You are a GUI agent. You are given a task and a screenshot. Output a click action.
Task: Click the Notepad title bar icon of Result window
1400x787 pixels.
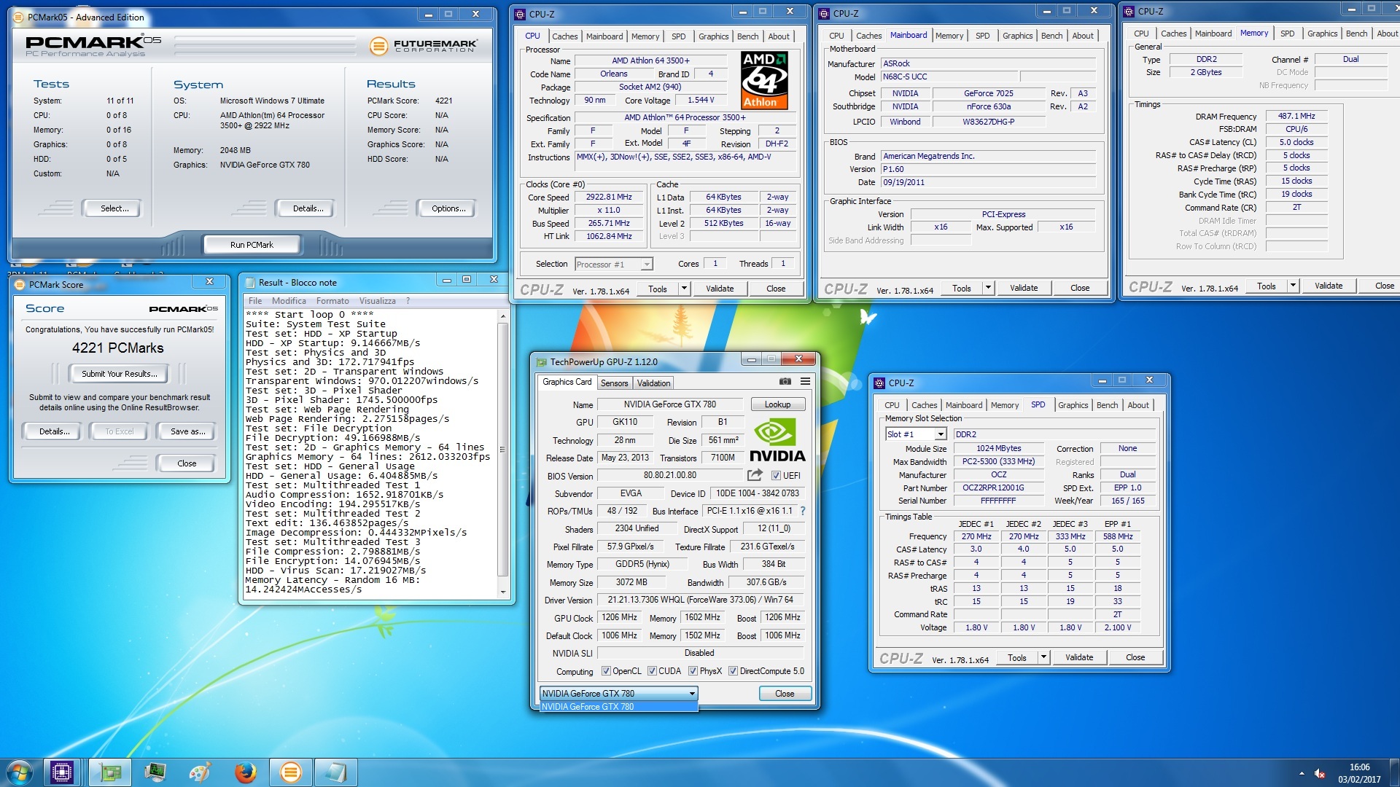(x=250, y=283)
